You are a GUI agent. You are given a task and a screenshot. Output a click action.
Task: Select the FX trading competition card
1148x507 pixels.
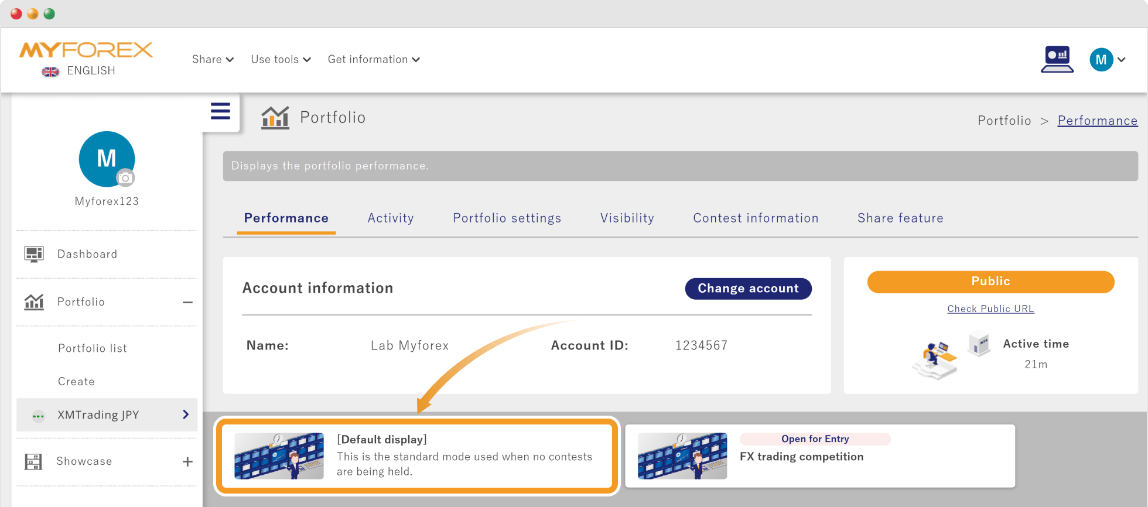[820, 456]
